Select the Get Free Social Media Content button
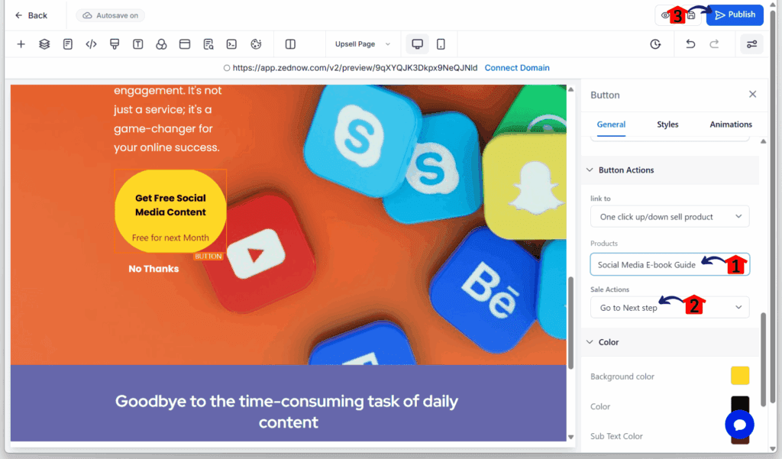This screenshot has height=459, width=782. [170, 212]
